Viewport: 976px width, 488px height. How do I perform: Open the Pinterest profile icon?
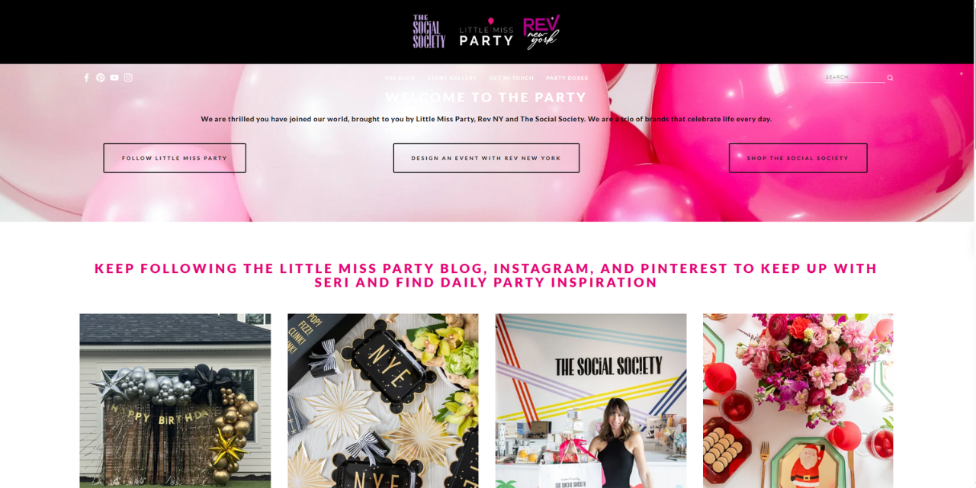[101, 78]
